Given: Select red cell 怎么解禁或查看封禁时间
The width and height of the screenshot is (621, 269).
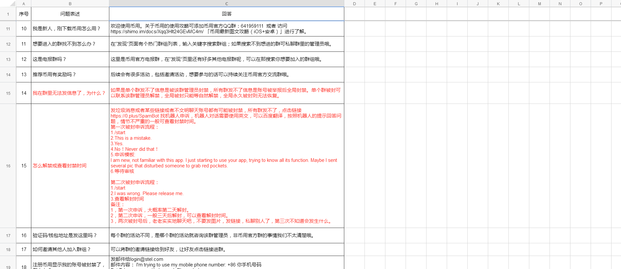Looking at the screenshot, I should click(70, 166).
